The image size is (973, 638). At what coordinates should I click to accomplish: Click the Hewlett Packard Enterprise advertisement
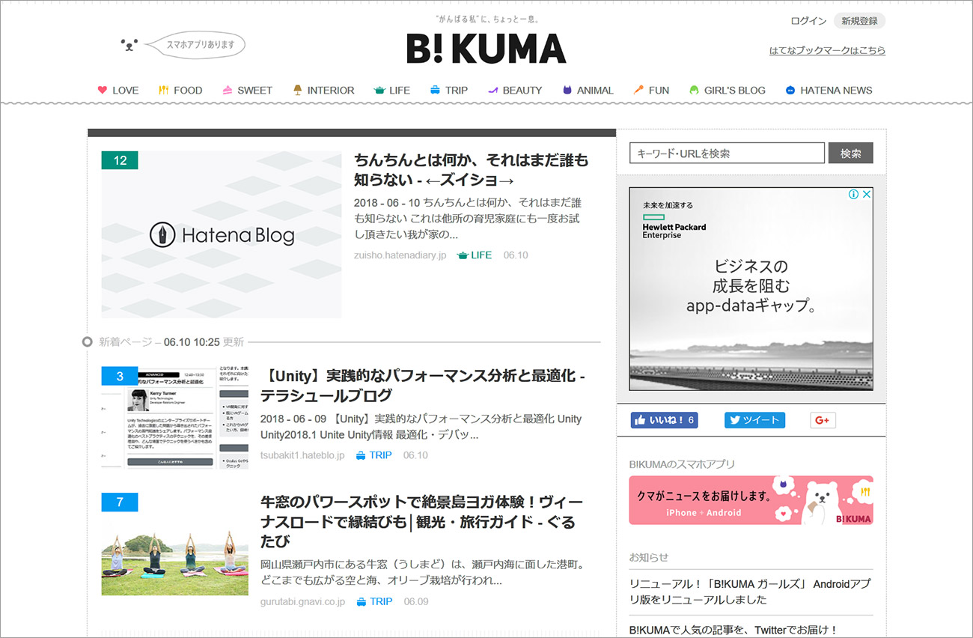tap(751, 288)
